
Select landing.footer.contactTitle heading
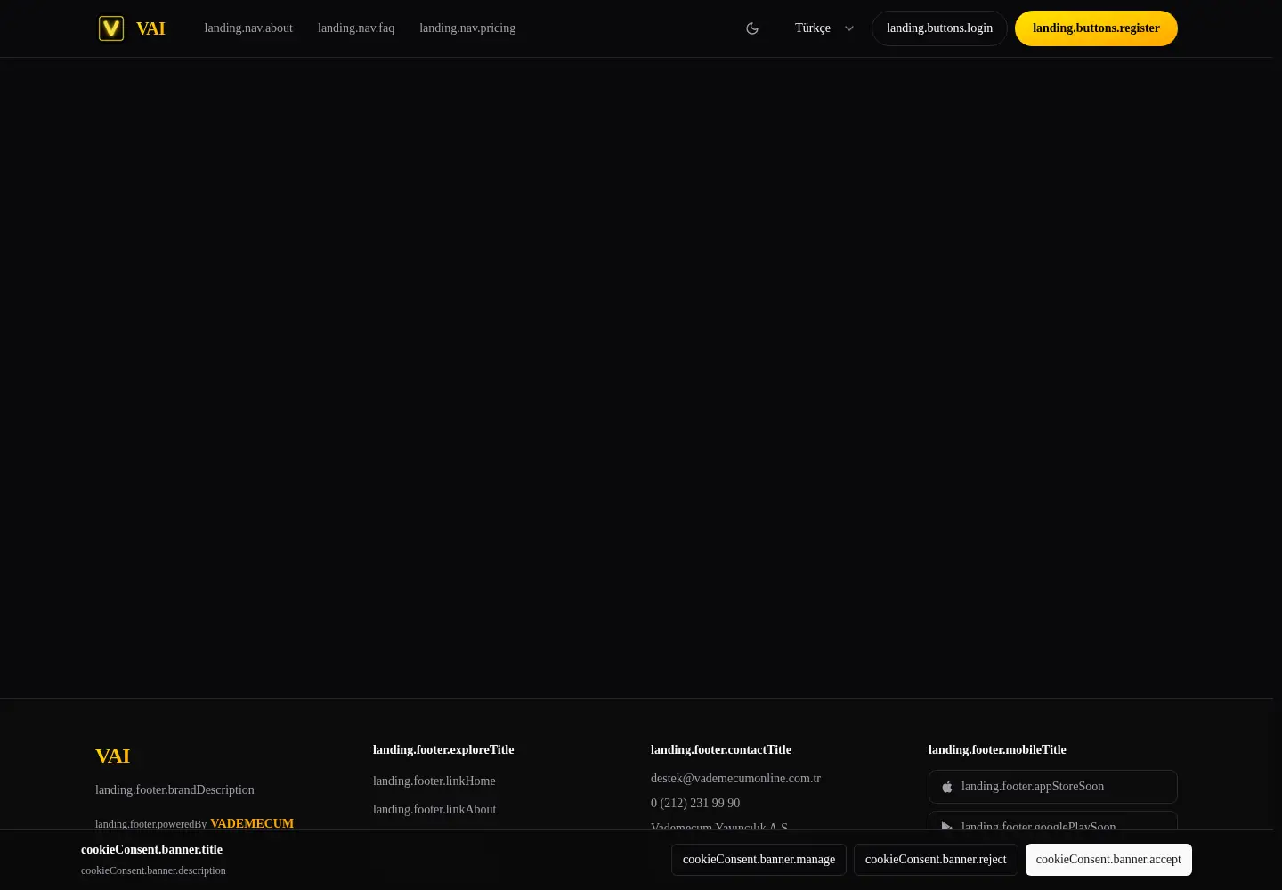tap(721, 750)
